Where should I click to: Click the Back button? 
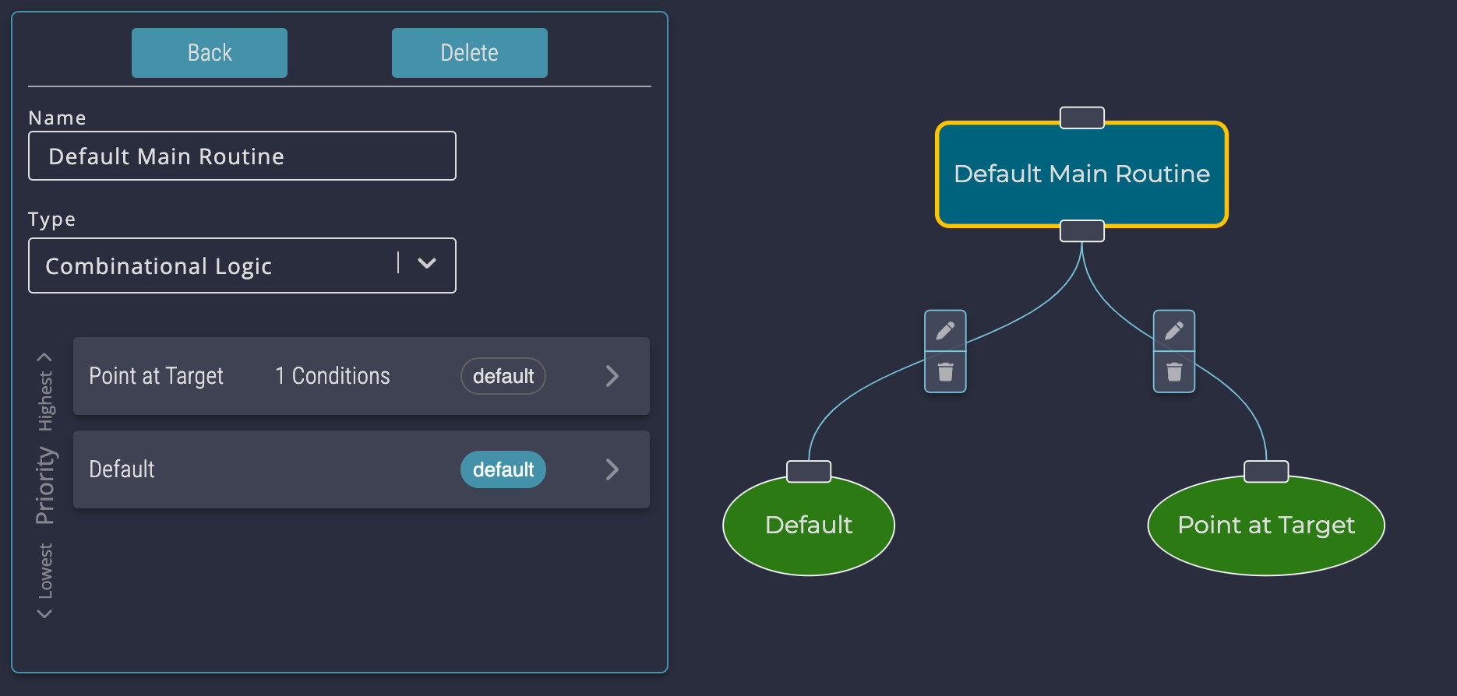click(210, 53)
